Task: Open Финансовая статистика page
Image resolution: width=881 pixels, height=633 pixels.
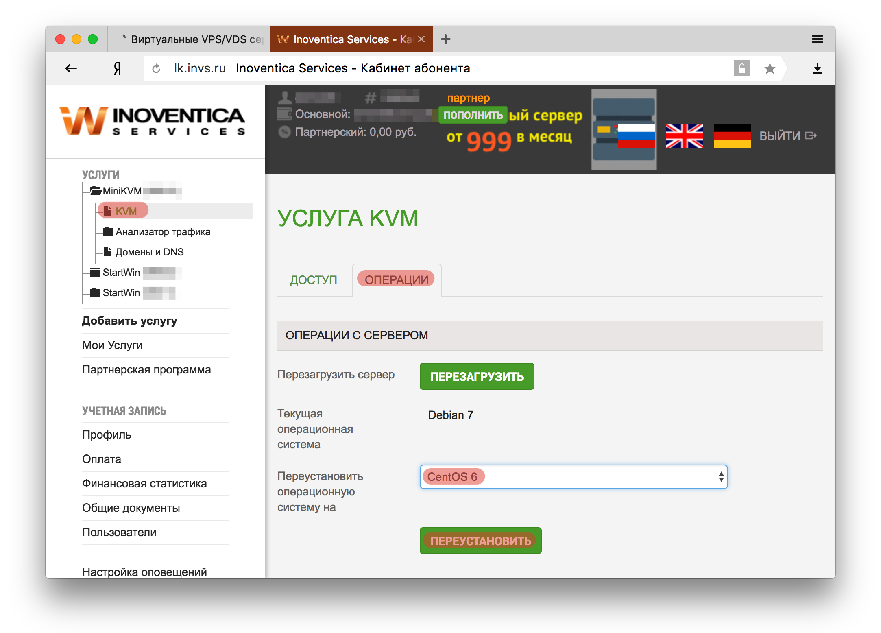Action: [x=144, y=484]
